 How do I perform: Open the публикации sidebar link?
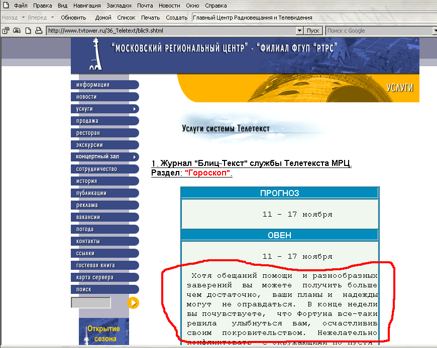click(105, 193)
